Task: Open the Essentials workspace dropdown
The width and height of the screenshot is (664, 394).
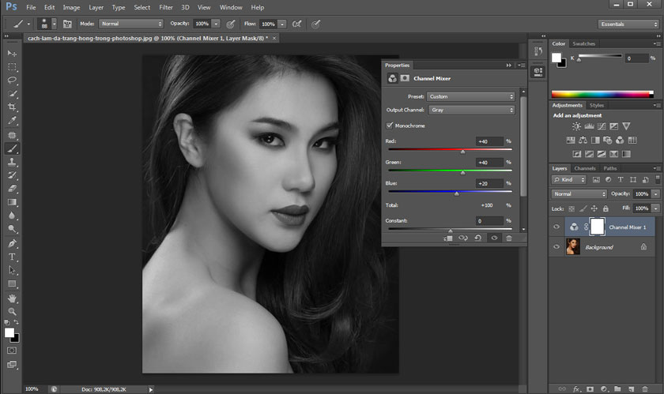Action: click(628, 24)
